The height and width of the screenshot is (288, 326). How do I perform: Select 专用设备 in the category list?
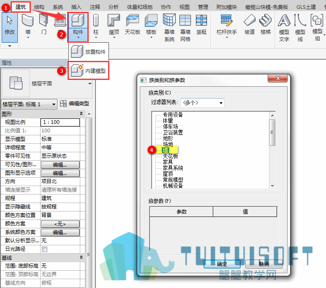pyautogui.click(x=173, y=115)
